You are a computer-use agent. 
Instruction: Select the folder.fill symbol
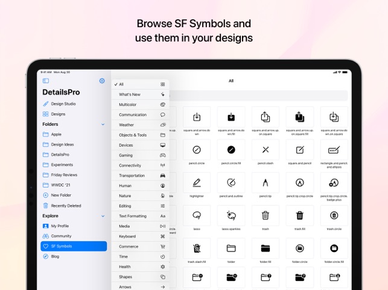click(x=266, y=248)
